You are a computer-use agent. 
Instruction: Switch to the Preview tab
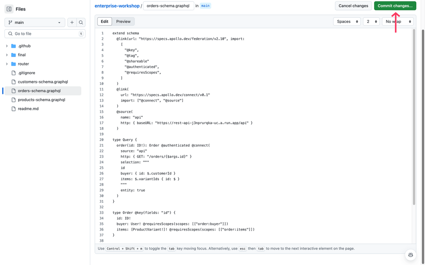tap(124, 21)
